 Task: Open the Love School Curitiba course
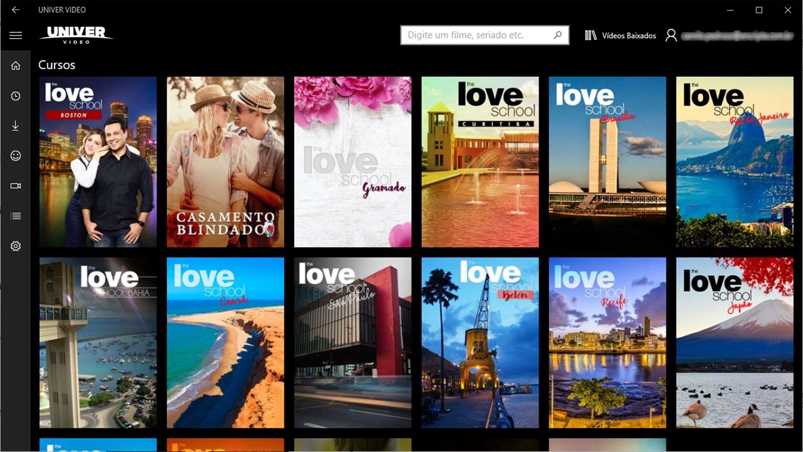(x=480, y=162)
